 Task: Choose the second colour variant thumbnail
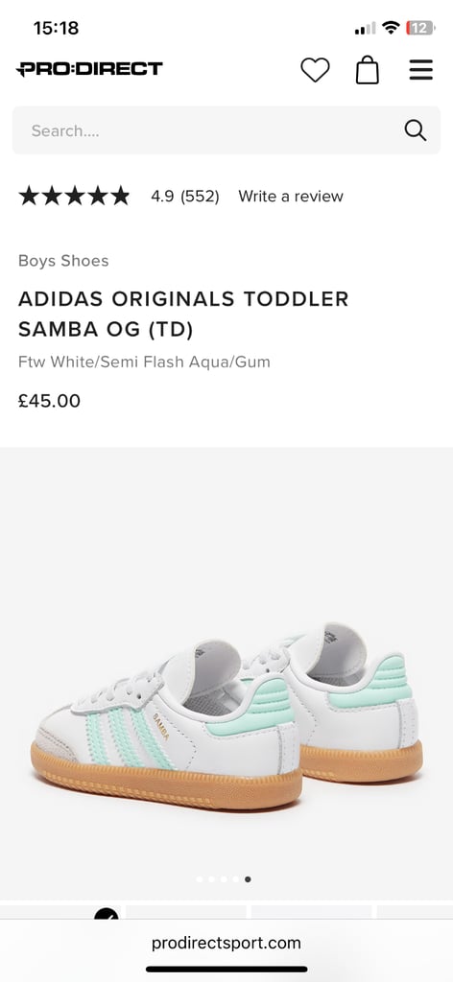click(x=186, y=912)
